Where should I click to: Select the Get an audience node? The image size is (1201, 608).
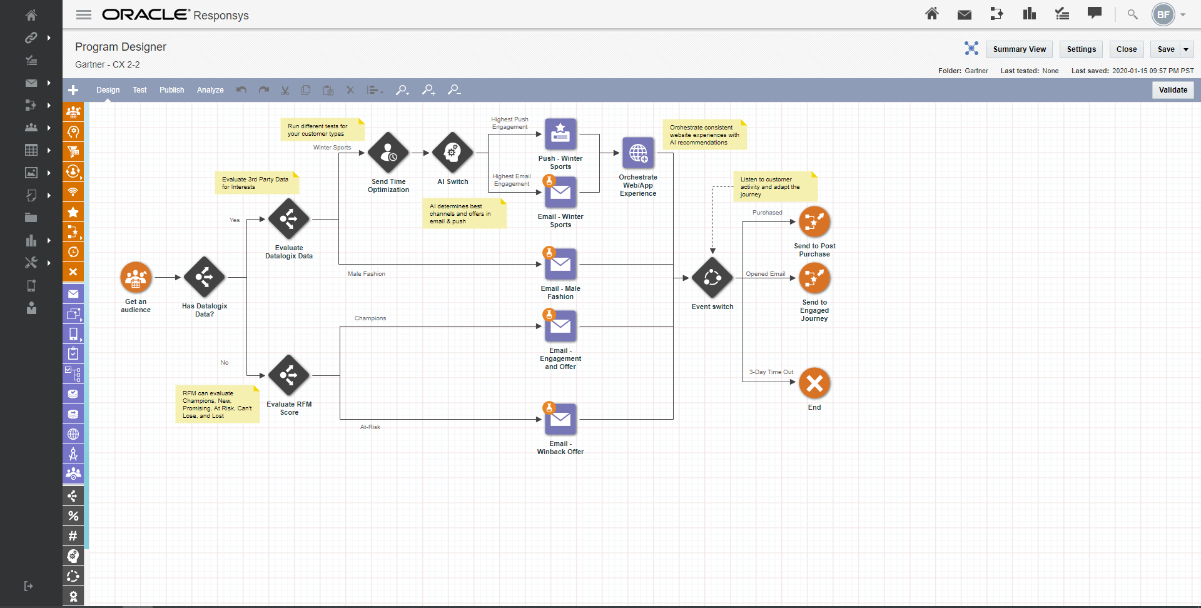click(136, 278)
